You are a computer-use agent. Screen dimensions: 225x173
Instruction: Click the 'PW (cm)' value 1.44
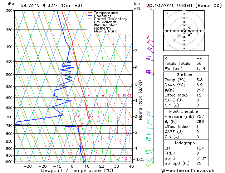point(201,69)
